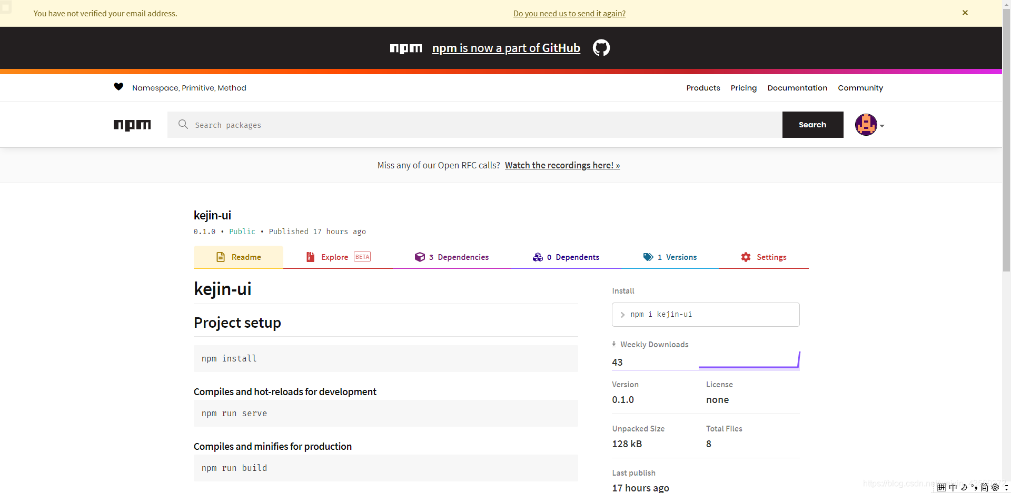
Task: Click the Dependencies cube icon
Action: pos(420,257)
